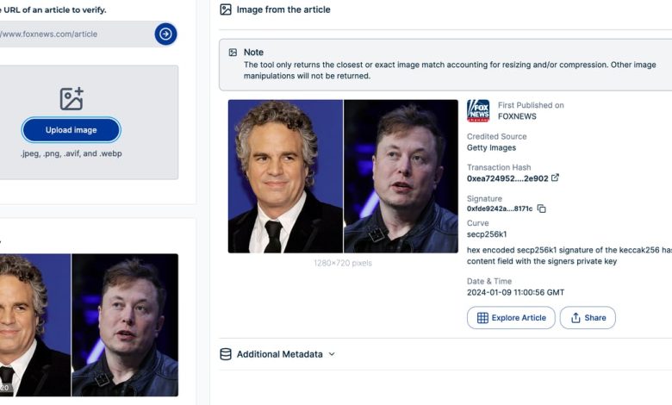Click the secp256k1 curve value
The image size is (672, 405).
487,234
